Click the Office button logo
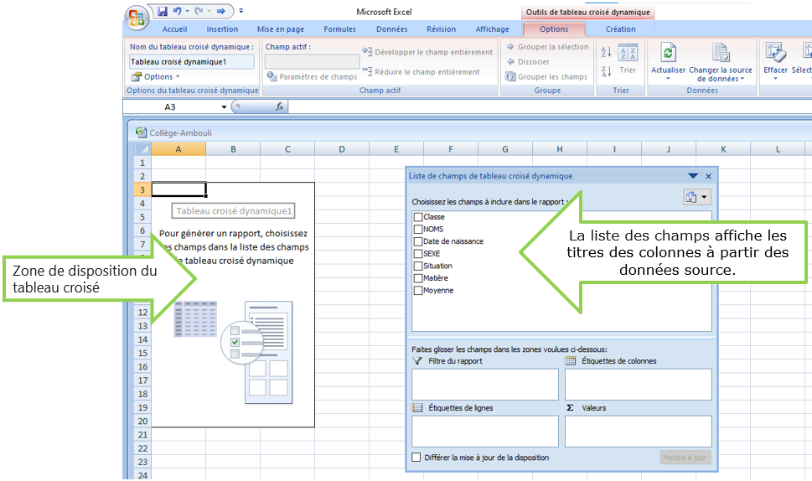Image resolution: width=812 pixels, height=481 pixels. point(137,18)
